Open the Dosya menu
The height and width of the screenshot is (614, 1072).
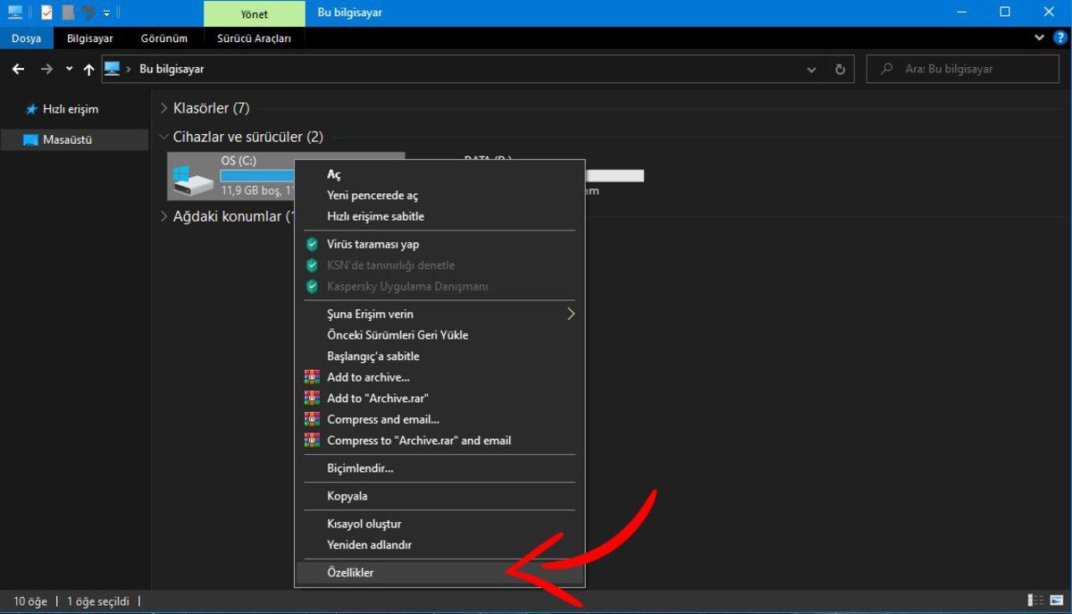(26, 38)
